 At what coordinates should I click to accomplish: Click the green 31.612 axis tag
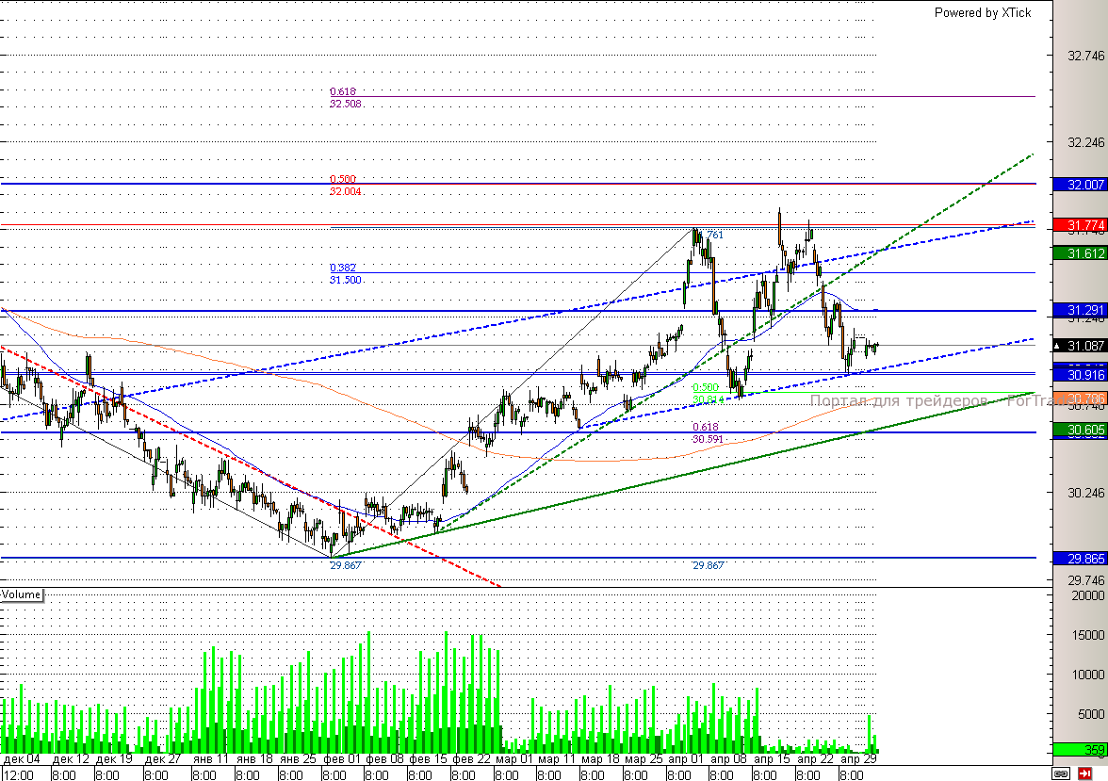[1079, 253]
